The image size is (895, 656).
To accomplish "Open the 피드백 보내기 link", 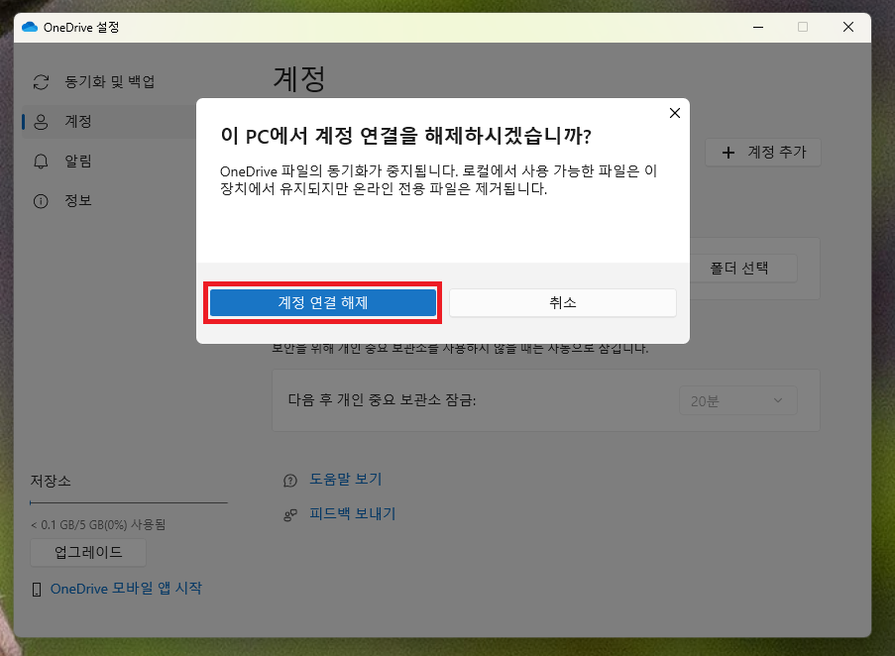I will (x=352, y=513).
